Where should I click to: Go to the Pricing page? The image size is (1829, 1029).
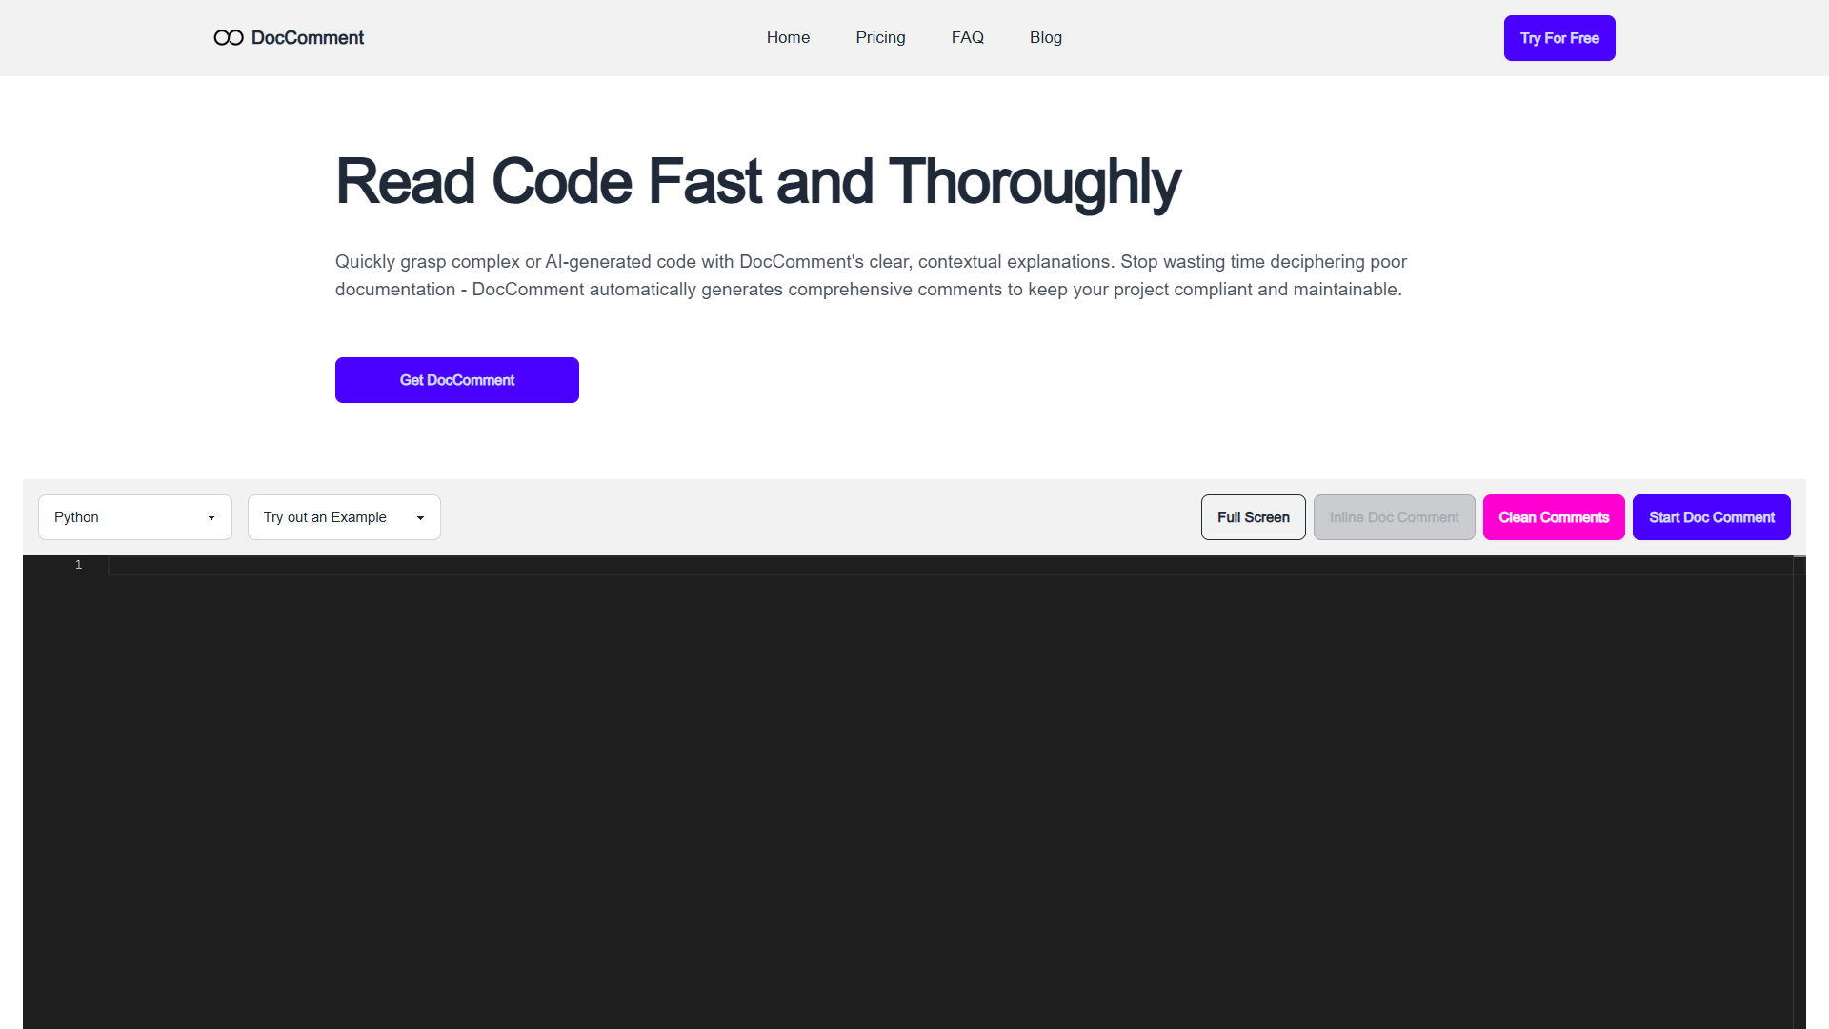pos(880,37)
